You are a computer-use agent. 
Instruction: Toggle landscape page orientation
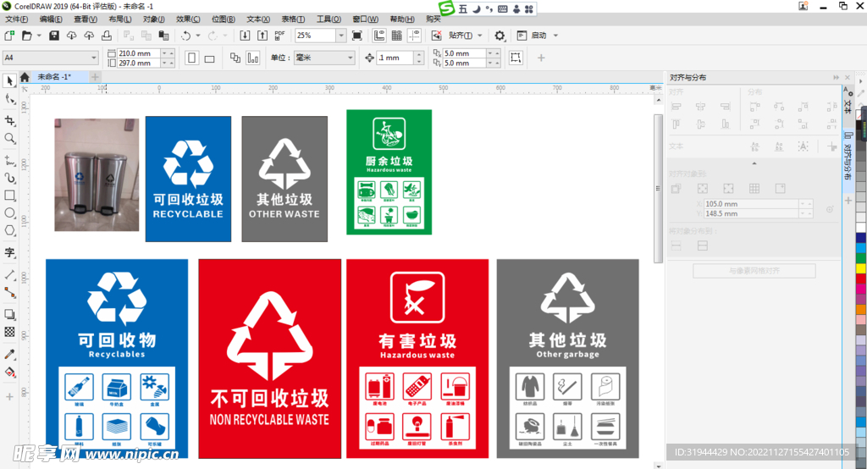click(210, 58)
